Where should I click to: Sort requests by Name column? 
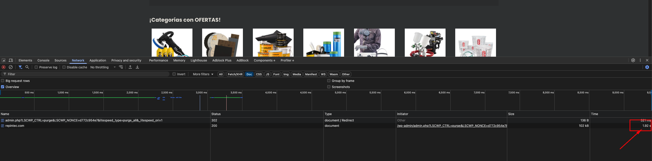click(105, 114)
